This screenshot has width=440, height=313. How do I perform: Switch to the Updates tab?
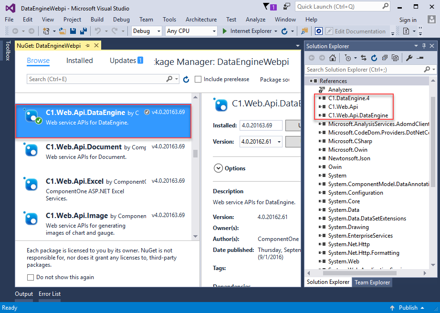(126, 61)
